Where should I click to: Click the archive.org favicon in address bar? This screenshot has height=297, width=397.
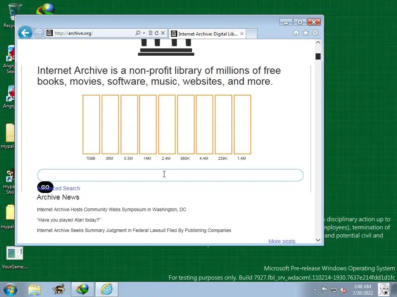tap(50, 33)
